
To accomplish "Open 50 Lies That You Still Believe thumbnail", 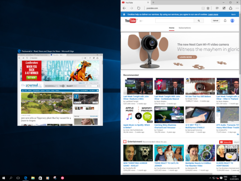I will tap(200, 86).
